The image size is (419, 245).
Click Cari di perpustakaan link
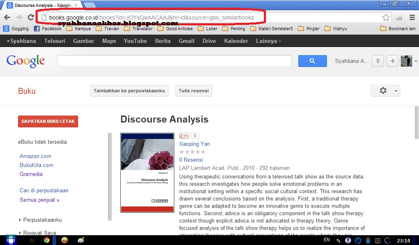[44, 191]
